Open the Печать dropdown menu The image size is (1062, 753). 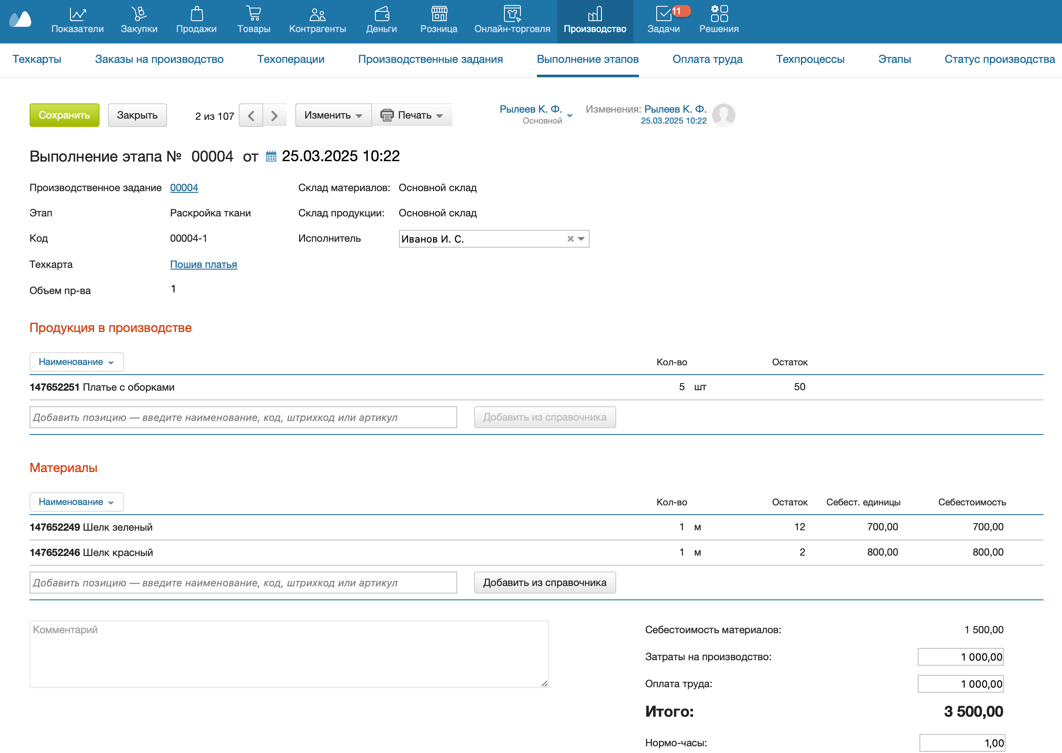pos(412,116)
